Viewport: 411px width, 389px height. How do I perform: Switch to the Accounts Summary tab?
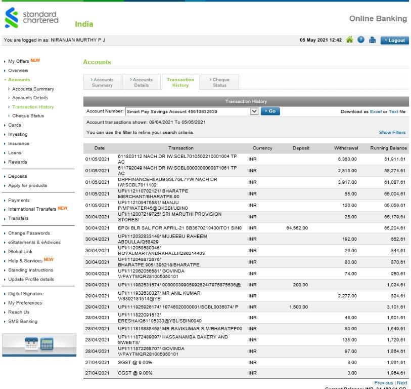click(x=103, y=82)
